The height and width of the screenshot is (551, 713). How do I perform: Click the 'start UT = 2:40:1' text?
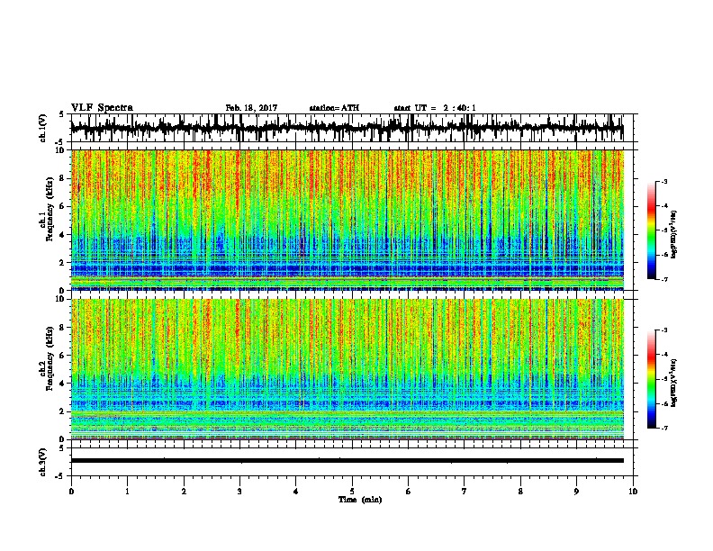click(435, 108)
